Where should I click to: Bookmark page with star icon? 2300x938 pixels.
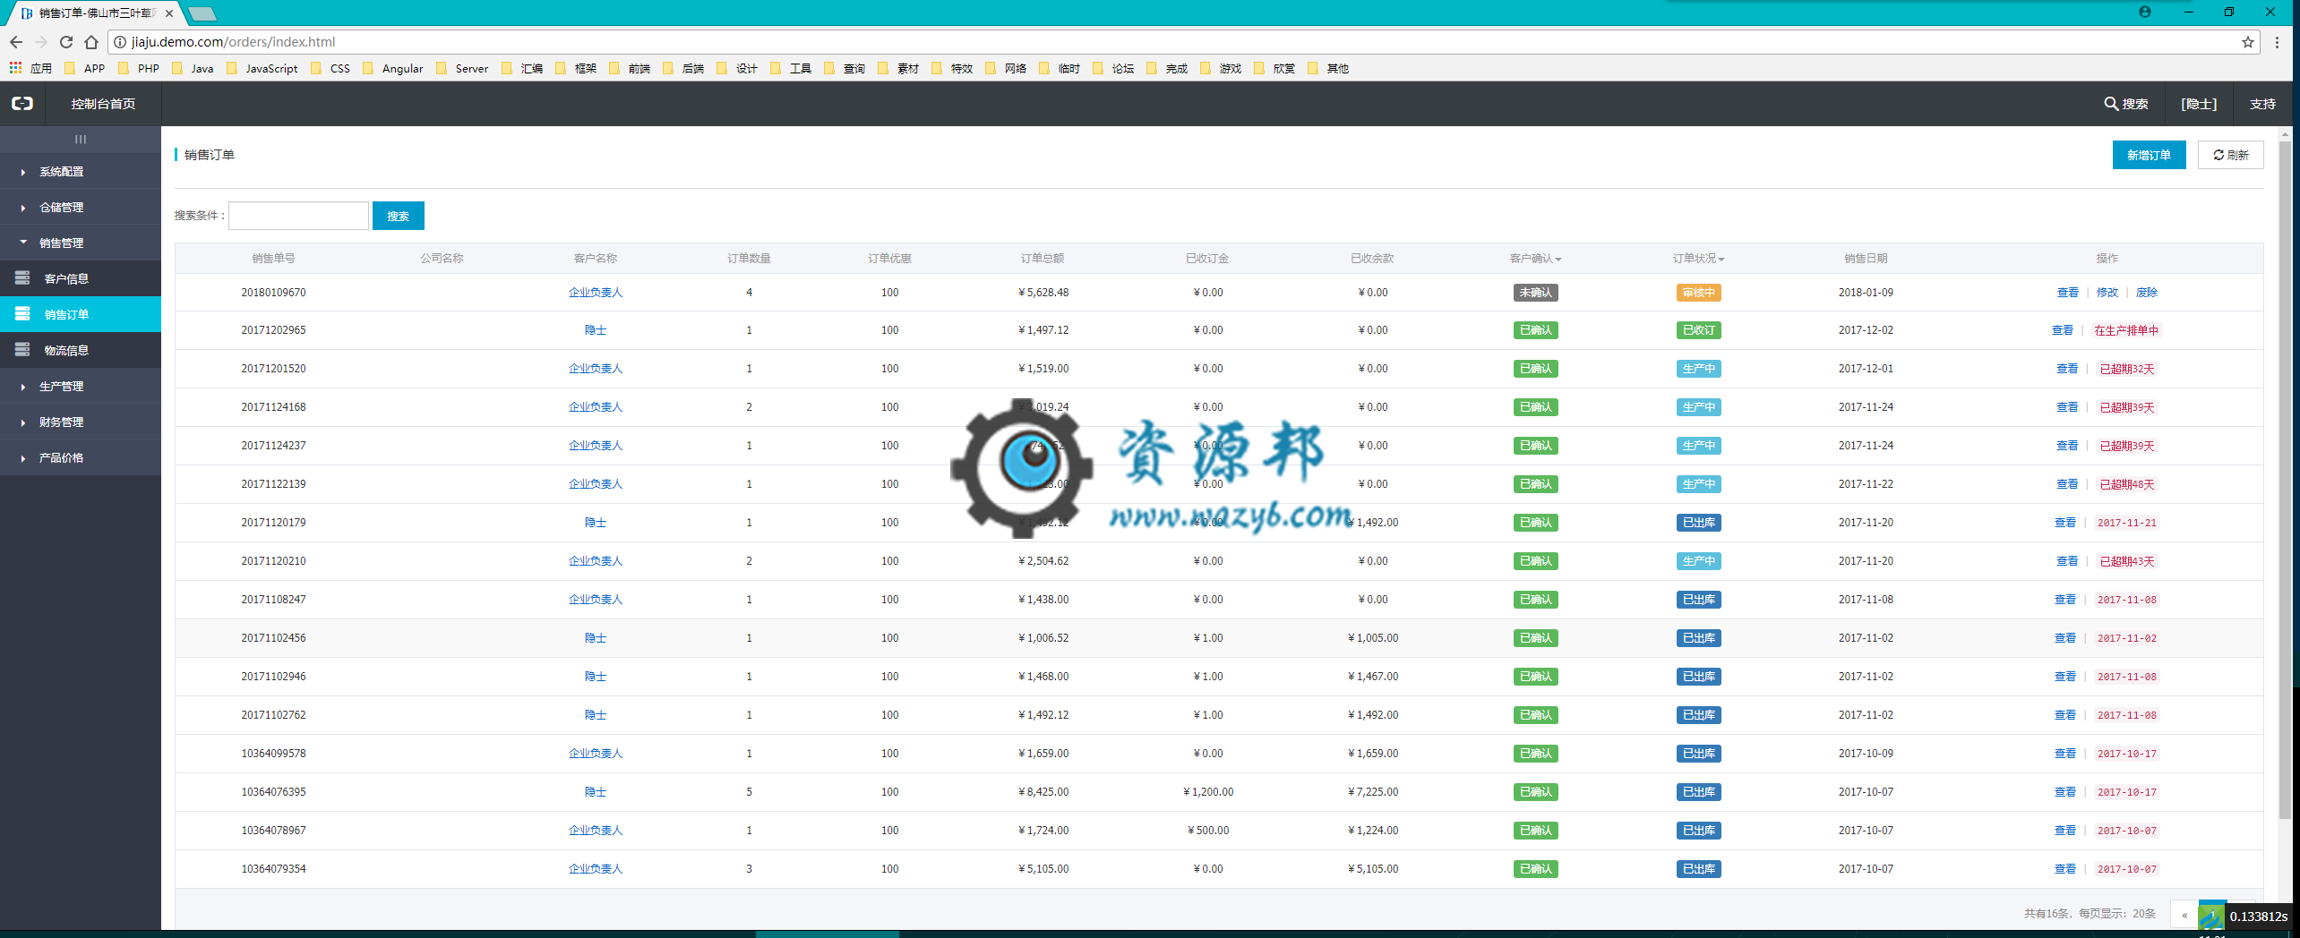point(2247,42)
